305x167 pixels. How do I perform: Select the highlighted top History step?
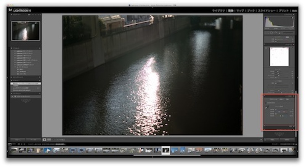[x=26, y=84]
